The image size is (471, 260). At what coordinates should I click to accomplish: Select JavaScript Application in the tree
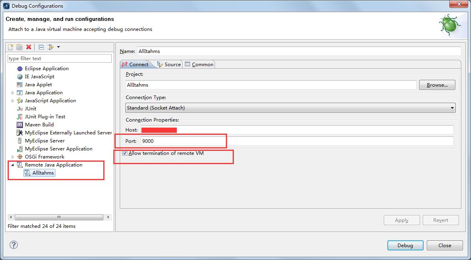50,101
